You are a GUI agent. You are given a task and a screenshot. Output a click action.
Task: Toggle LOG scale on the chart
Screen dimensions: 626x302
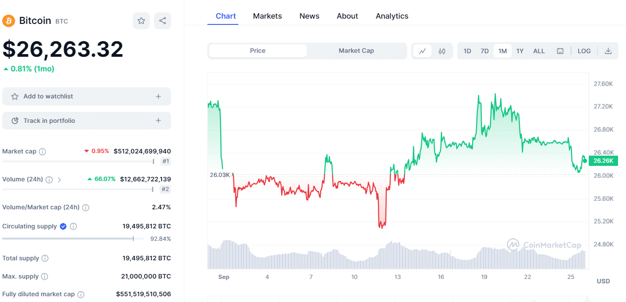tap(584, 51)
